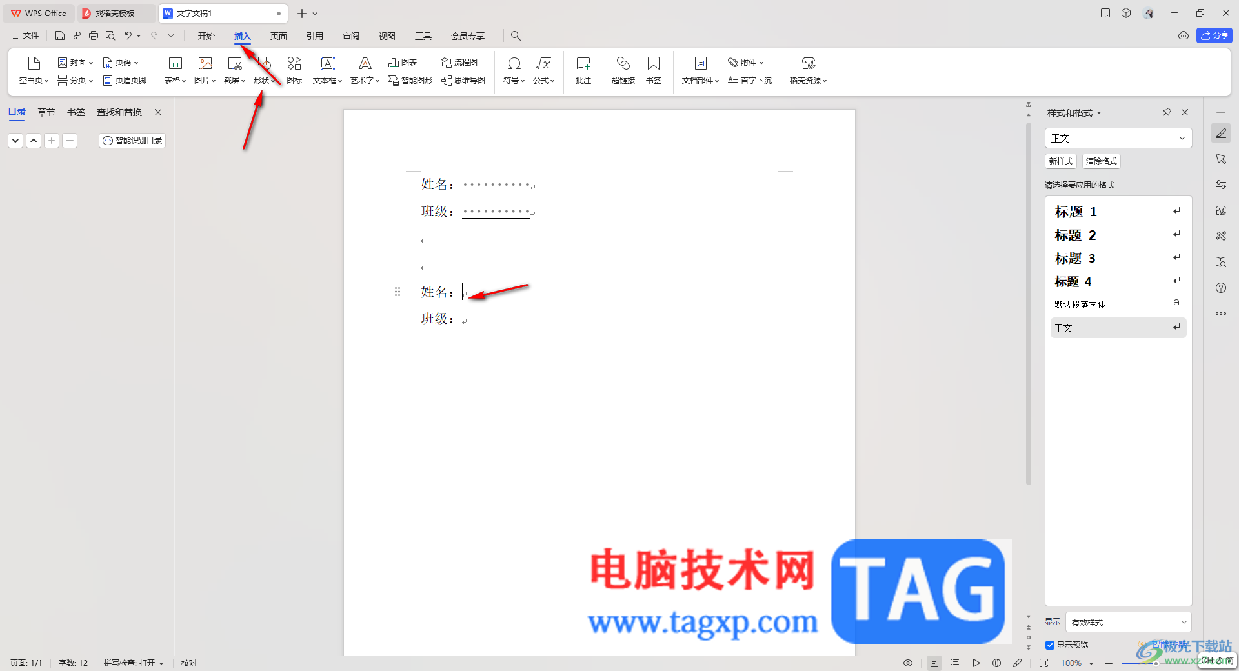Open the 文件 (File) menu
This screenshot has height=671, width=1239.
point(26,36)
